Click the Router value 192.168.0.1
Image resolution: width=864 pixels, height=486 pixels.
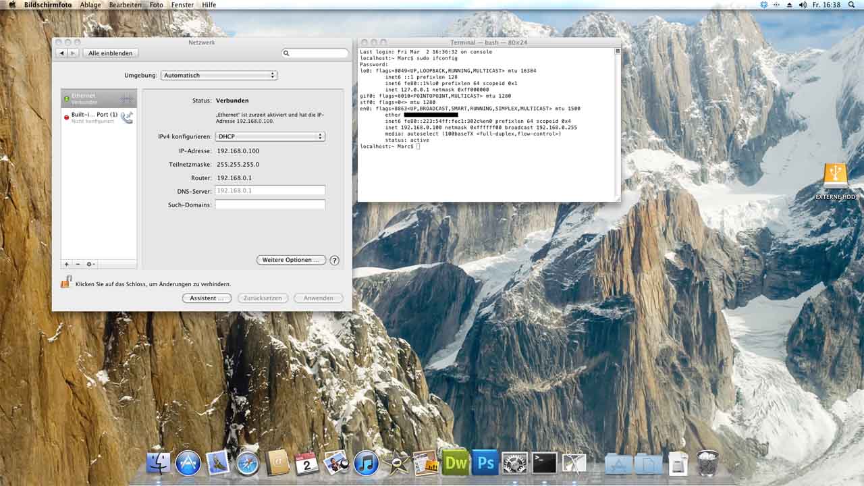234,178
